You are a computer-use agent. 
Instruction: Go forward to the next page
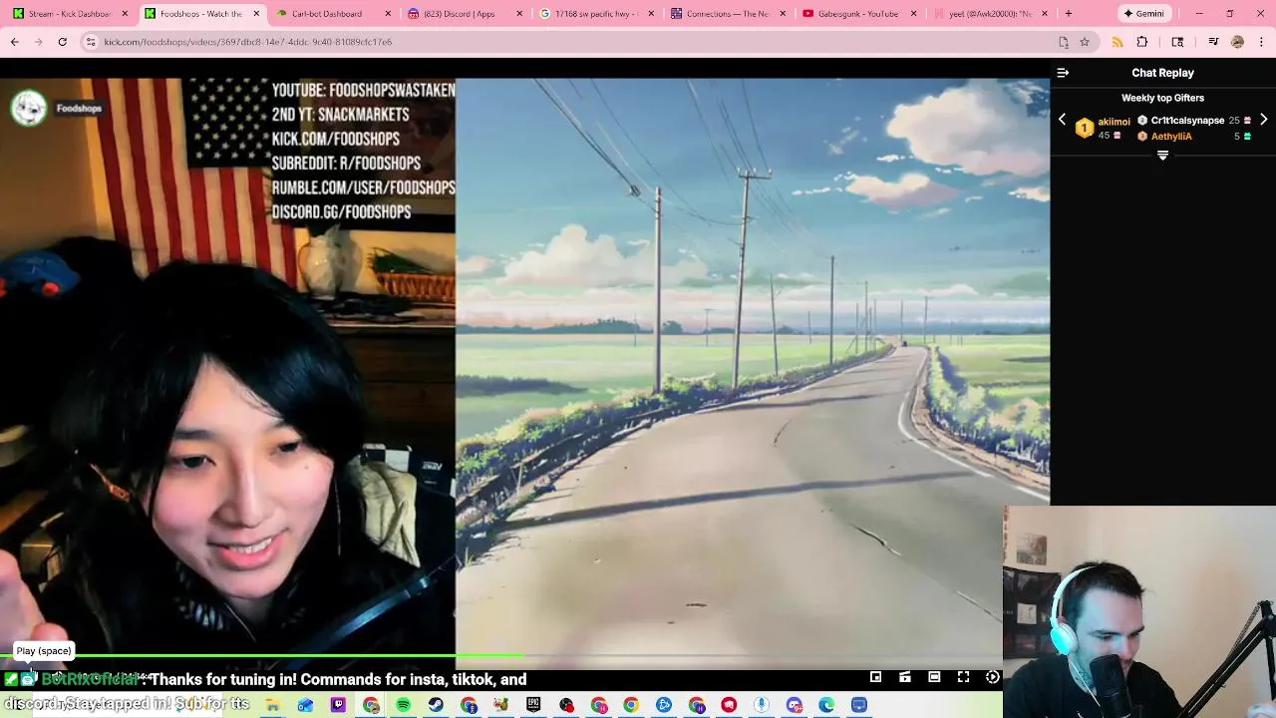click(38, 42)
